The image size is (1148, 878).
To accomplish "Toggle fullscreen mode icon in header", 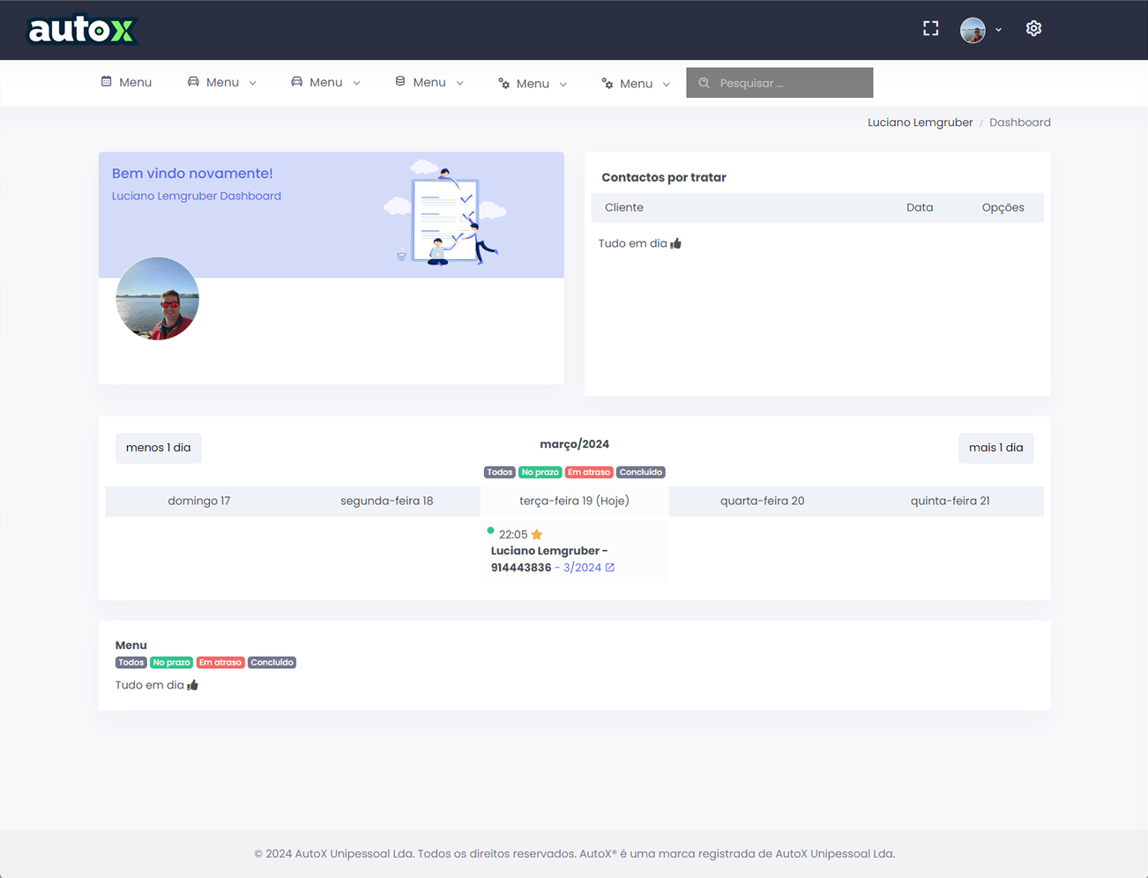I will click(x=930, y=28).
